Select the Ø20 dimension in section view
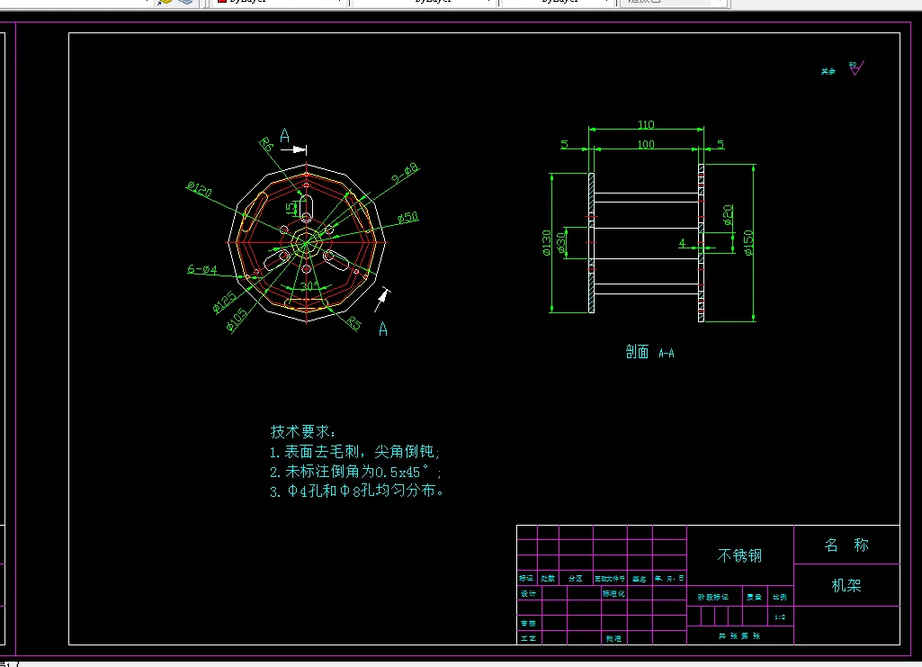 [728, 215]
